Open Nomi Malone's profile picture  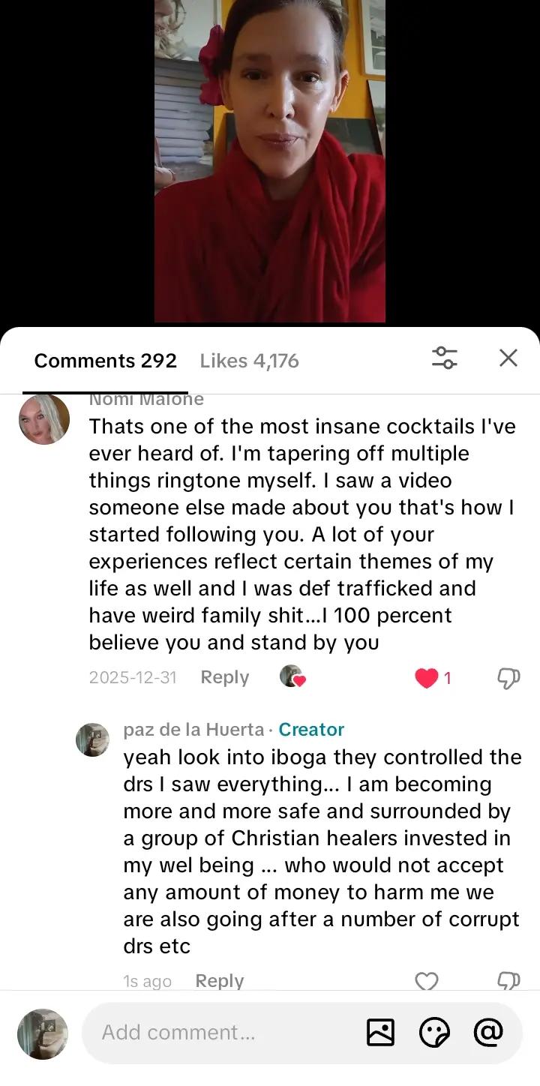44,419
